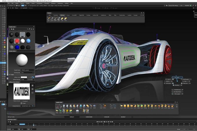197x131 pixels.
Task: Click the Shader Name input field
Action: pyautogui.click(x=27, y=70)
